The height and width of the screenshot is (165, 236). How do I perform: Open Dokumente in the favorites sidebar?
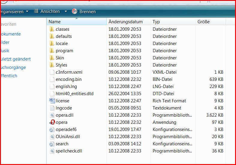(x=10, y=34)
